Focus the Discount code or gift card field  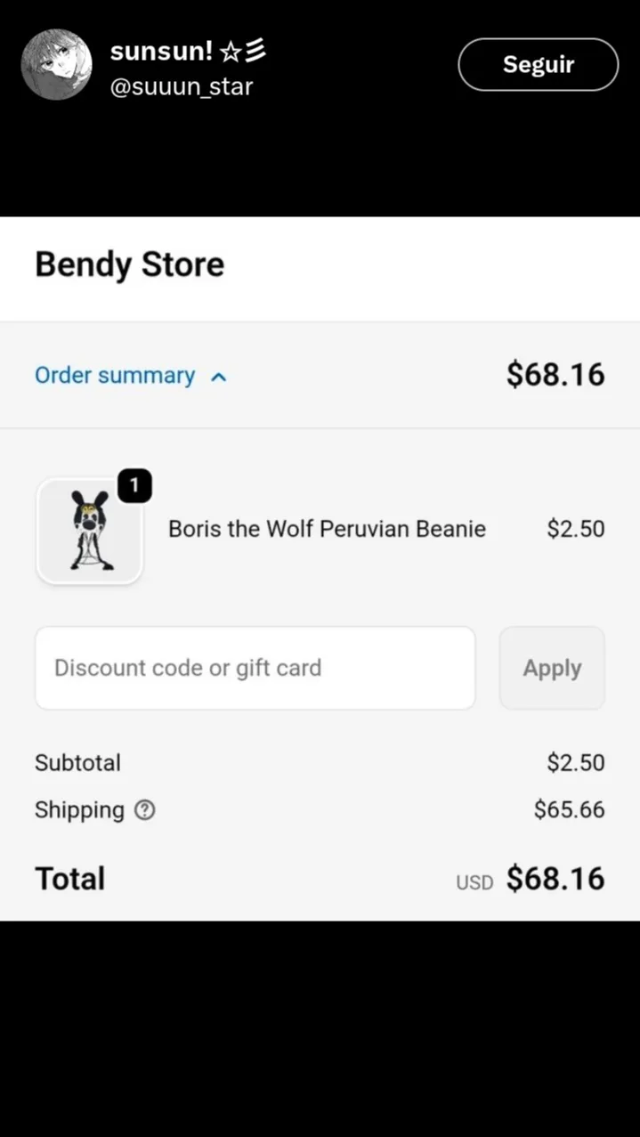tap(255, 668)
